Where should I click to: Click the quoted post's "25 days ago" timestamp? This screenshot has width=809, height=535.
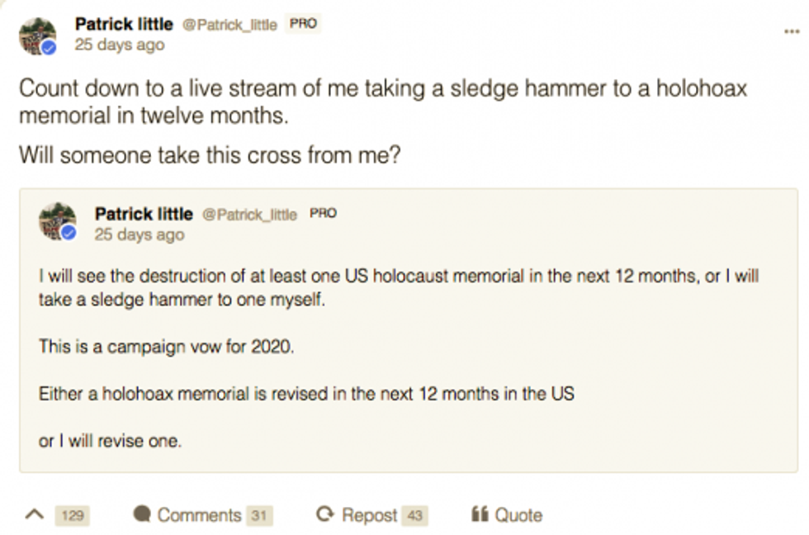click(140, 234)
